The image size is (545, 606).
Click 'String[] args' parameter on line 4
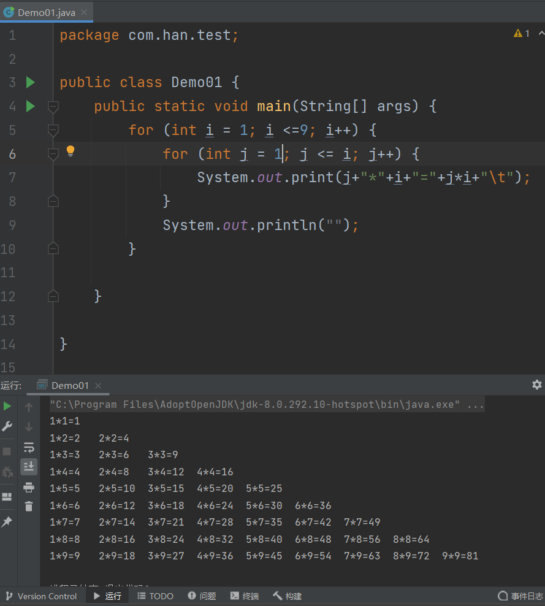click(x=359, y=106)
